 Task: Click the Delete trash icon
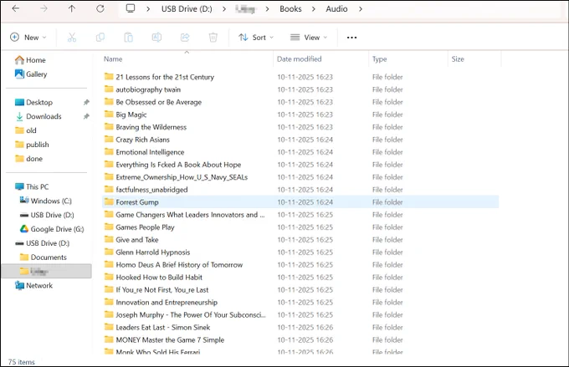[x=213, y=37]
